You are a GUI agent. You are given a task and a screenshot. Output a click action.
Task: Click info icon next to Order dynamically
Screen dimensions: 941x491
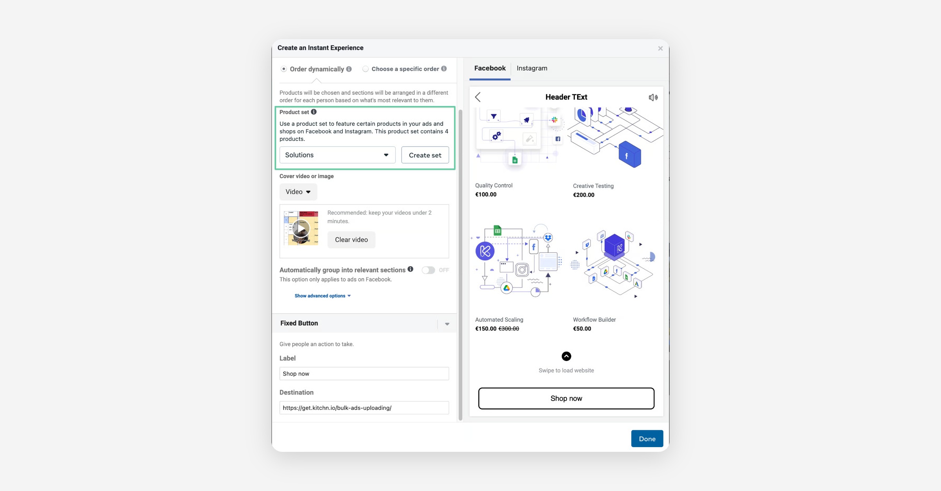click(349, 69)
